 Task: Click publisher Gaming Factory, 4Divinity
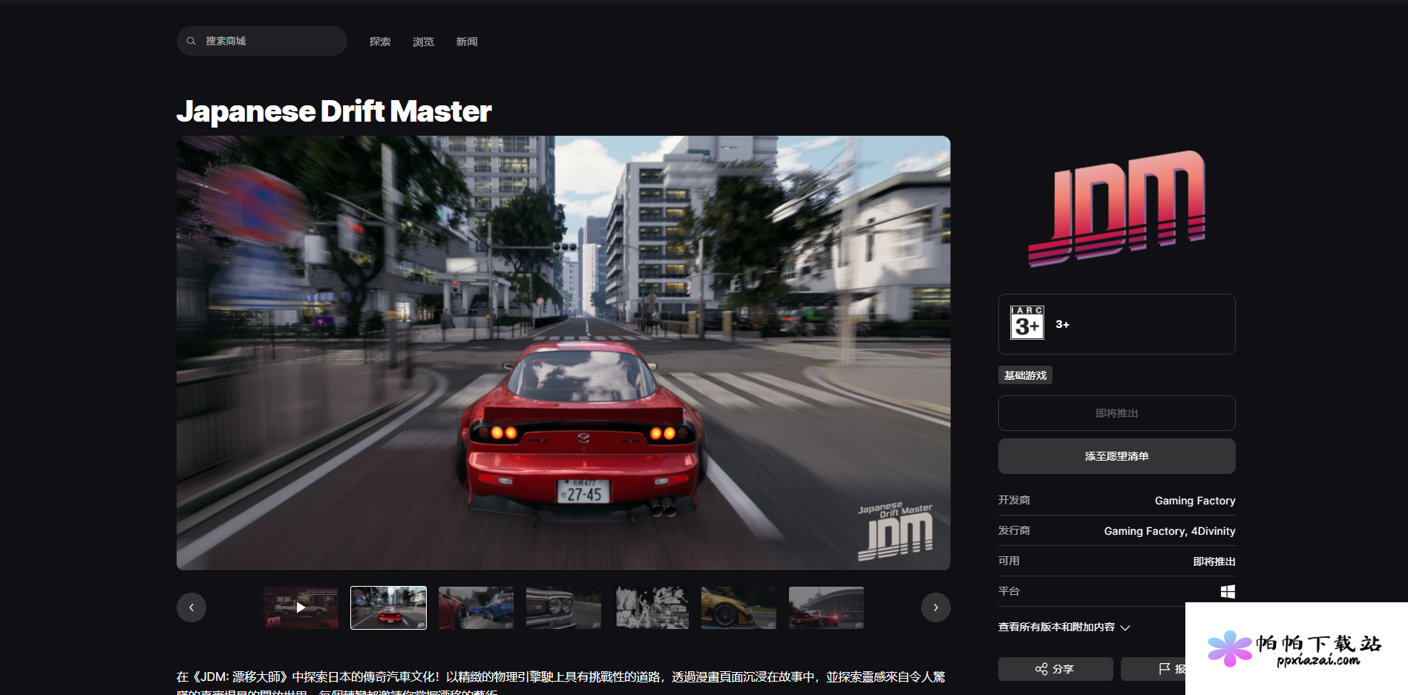point(1170,531)
